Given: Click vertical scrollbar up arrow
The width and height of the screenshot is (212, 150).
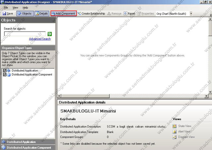Looking at the screenshot, I should (x=210, y=19).
